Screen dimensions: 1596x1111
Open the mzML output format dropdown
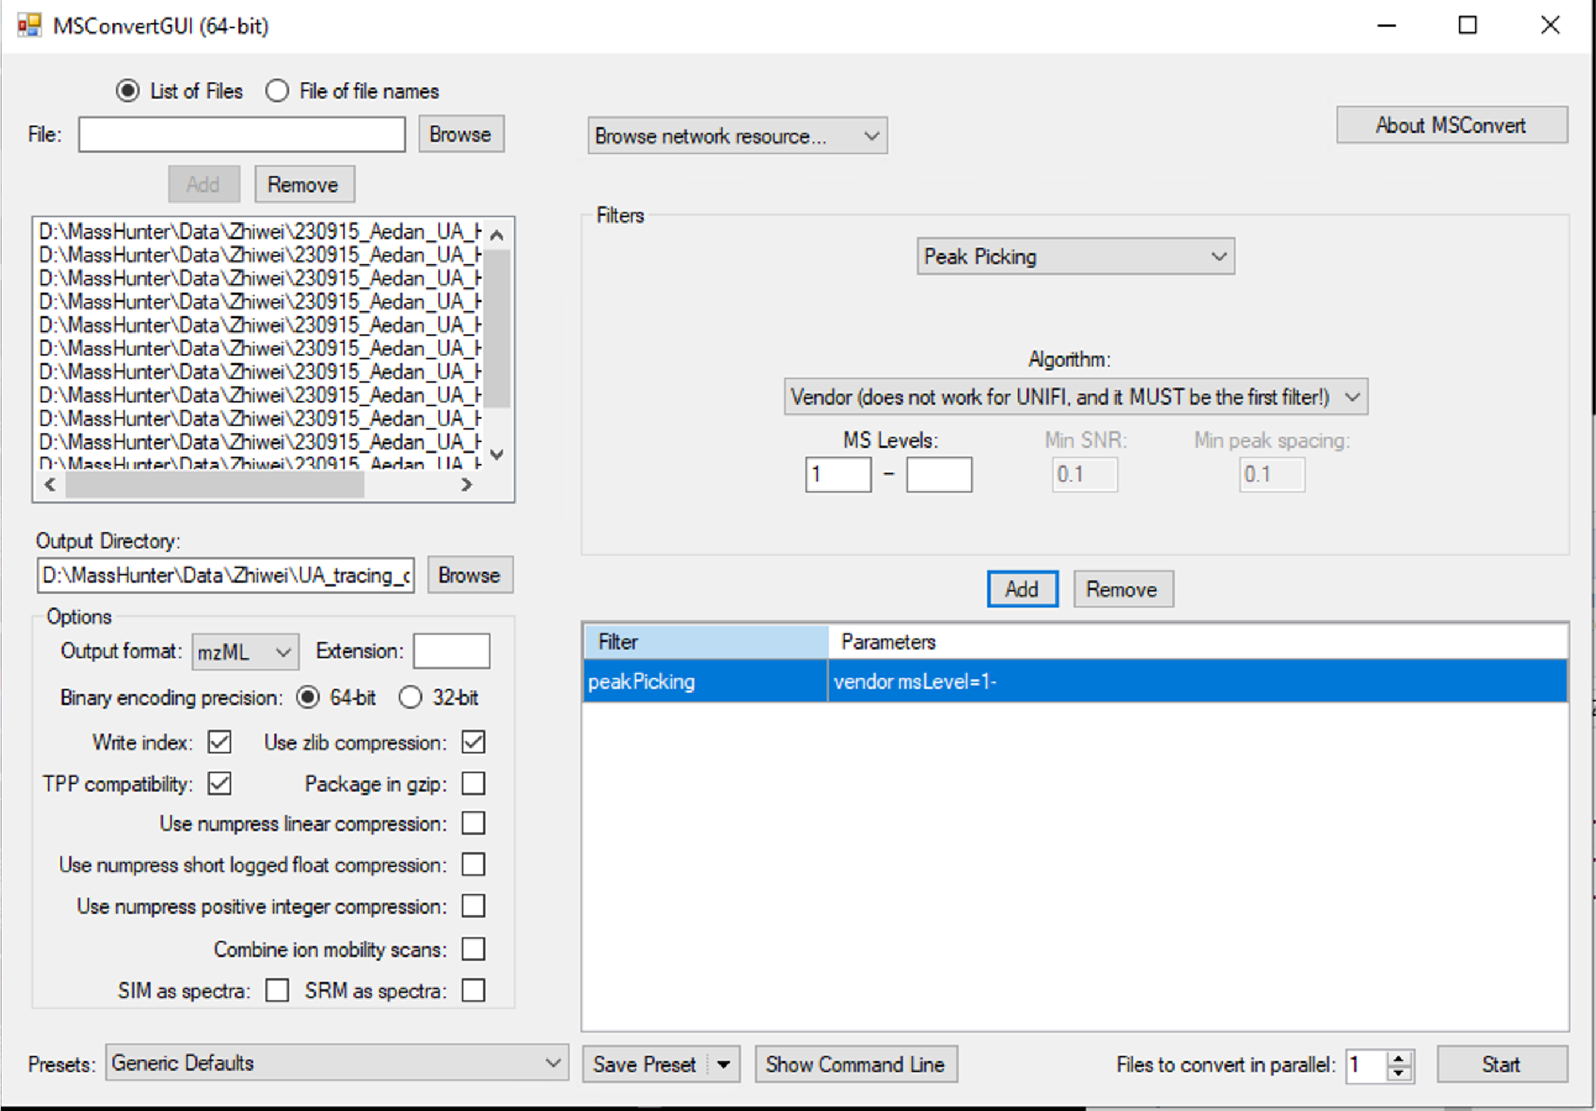[x=245, y=652]
